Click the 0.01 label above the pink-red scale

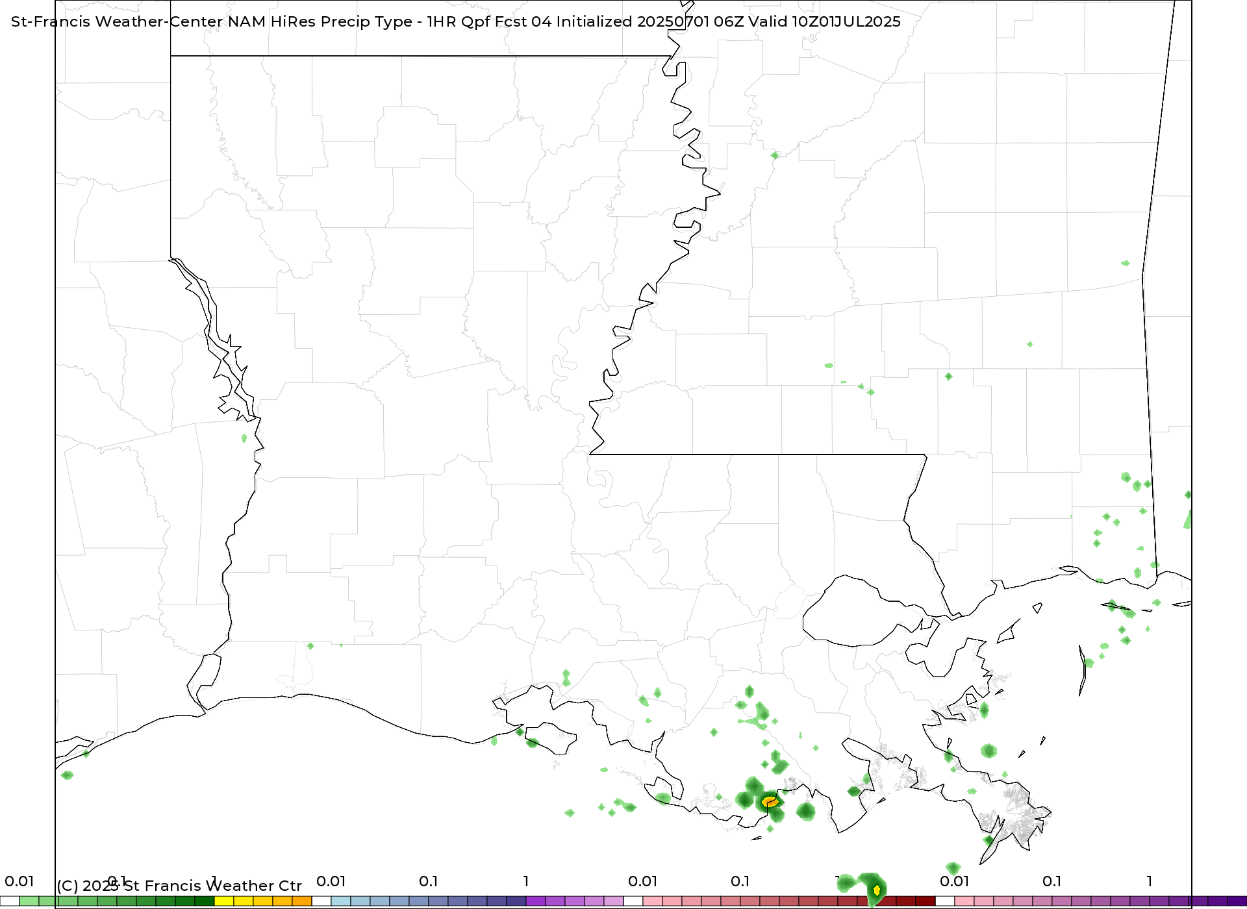coord(642,881)
